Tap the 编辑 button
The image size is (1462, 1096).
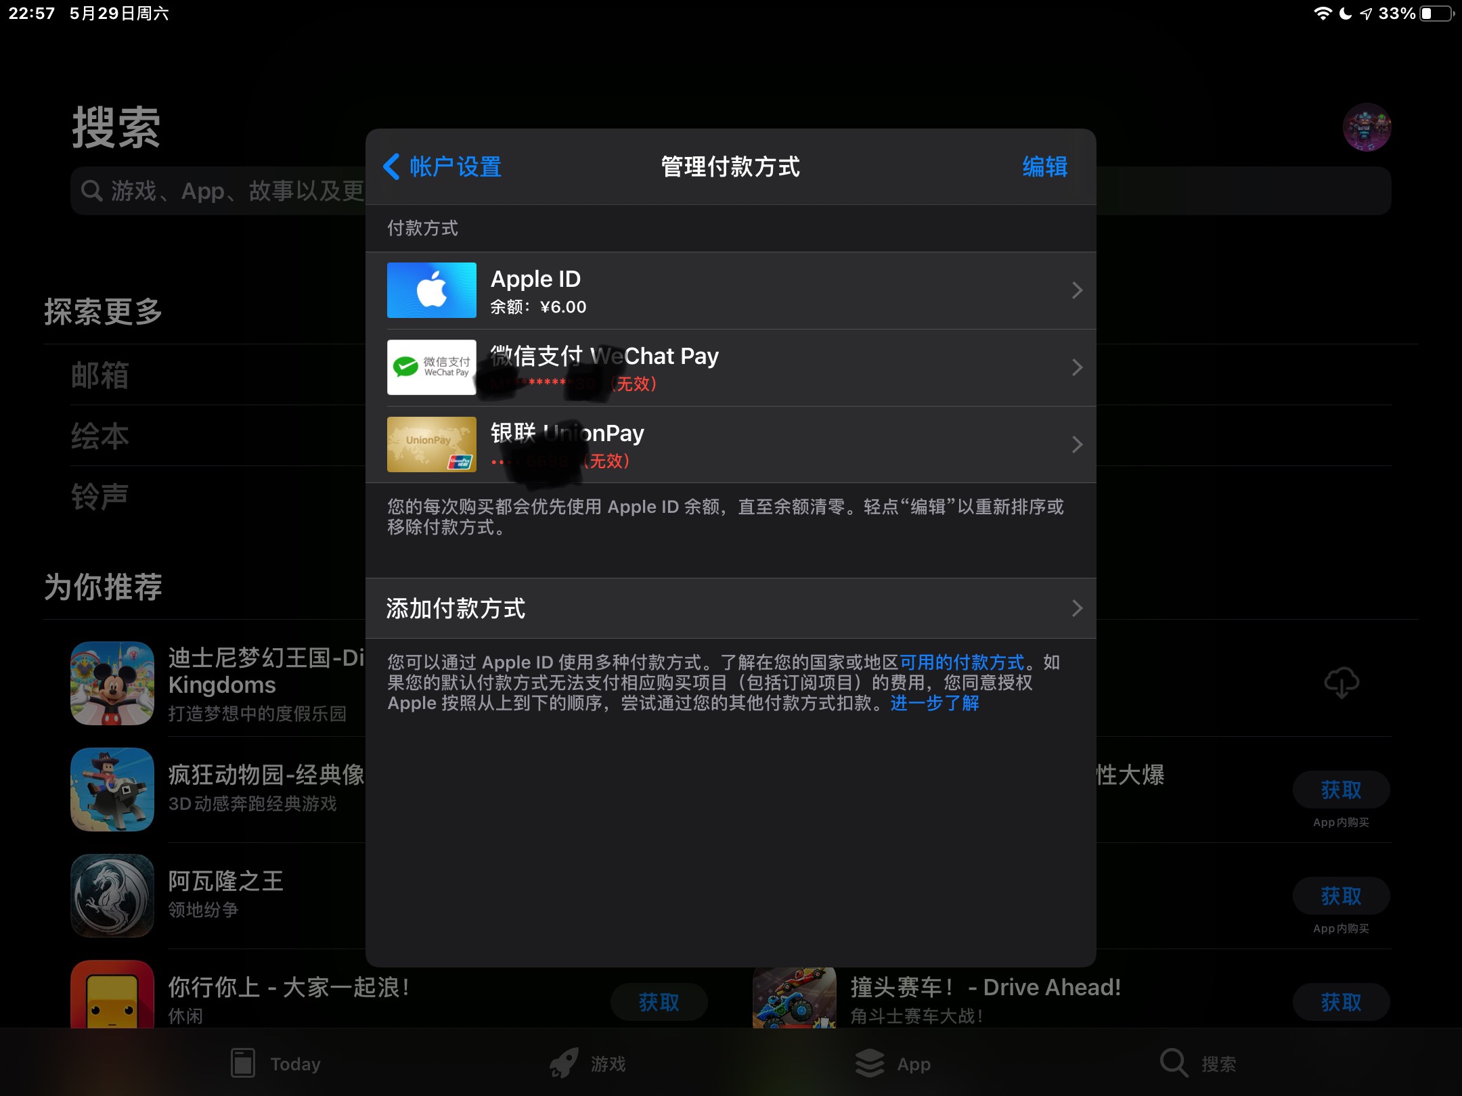click(x=1044, y=167)
